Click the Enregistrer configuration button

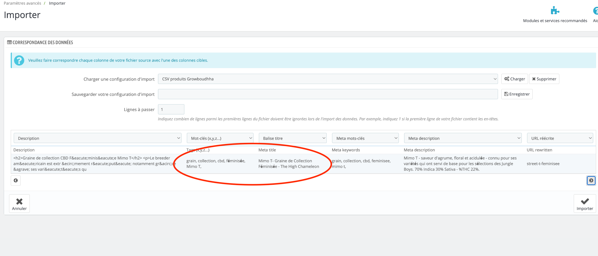[x=517, y=94]
